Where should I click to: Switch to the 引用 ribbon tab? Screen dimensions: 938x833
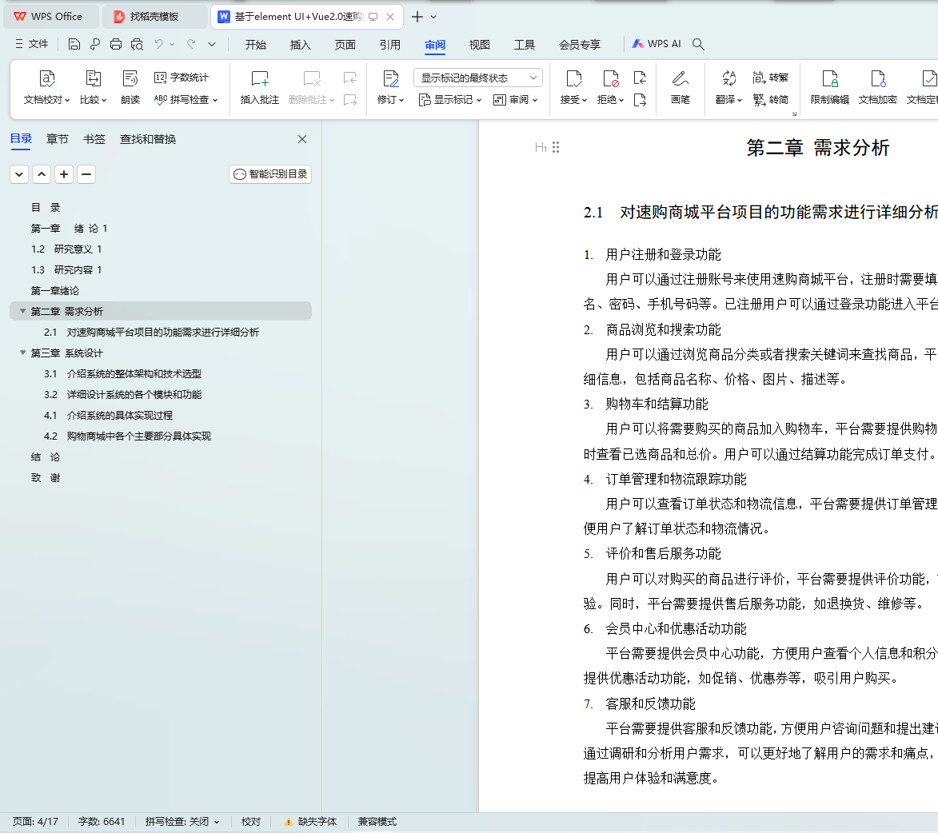[390, 44]
